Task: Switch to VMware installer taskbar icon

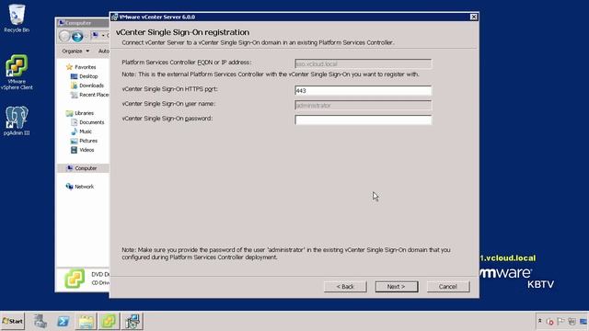Action: (x=109, y=321)
